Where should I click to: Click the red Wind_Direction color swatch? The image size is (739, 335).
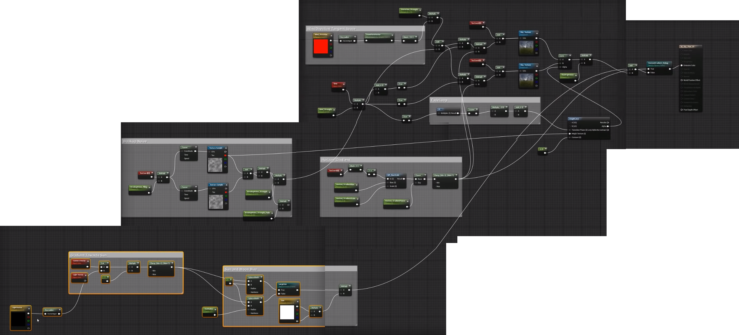click(x=321, y=46)
